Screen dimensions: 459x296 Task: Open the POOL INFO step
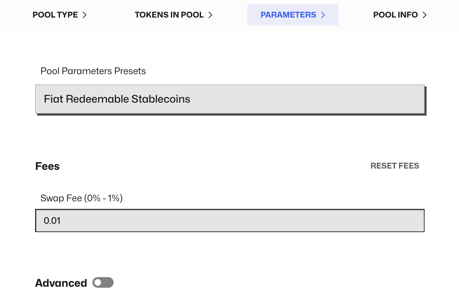(x=395, y=15)
